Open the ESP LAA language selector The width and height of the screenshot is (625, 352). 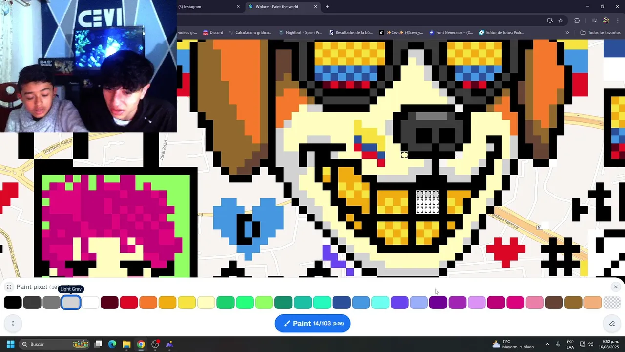pyautogui.click(x=570, y=344)
